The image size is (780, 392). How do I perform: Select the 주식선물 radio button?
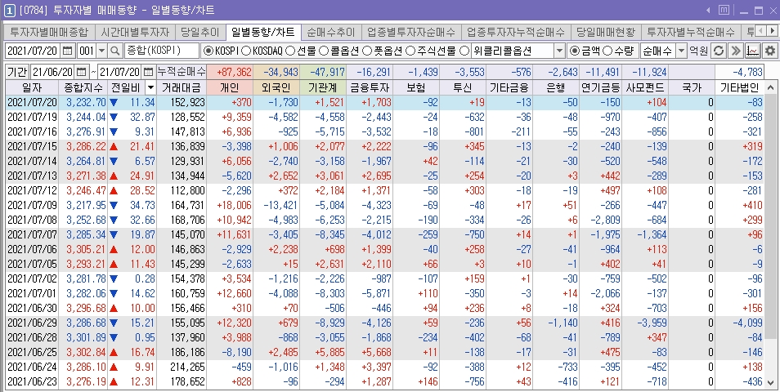click(x=410, y=50)
